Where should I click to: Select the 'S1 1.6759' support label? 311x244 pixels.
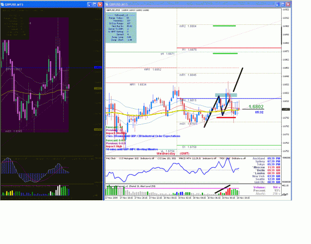pyautogui.click(x=189, y=147)
